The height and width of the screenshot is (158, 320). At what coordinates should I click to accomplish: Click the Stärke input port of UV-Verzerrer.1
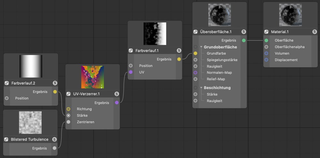pos(69,116)
